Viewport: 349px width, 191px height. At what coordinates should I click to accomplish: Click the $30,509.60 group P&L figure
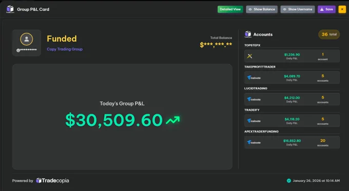[114, 120]
